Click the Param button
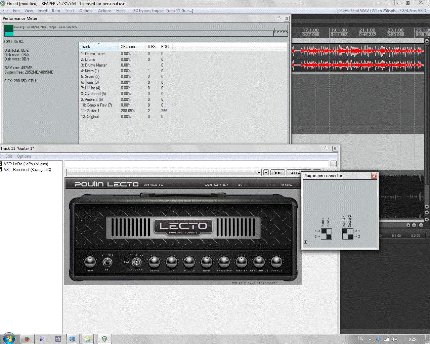 tap(277, 172)
